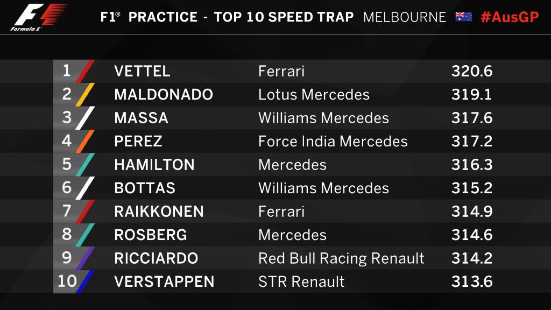
Task: Click Hamilton's teal team color stripe
Action: (85, 165)
